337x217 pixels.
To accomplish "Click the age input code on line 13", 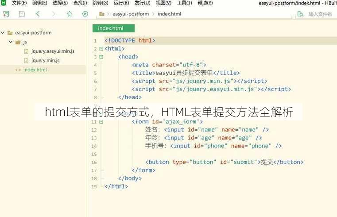I will 204,138.
